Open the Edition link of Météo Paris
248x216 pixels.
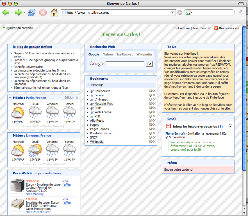click(x=69, y=97)
